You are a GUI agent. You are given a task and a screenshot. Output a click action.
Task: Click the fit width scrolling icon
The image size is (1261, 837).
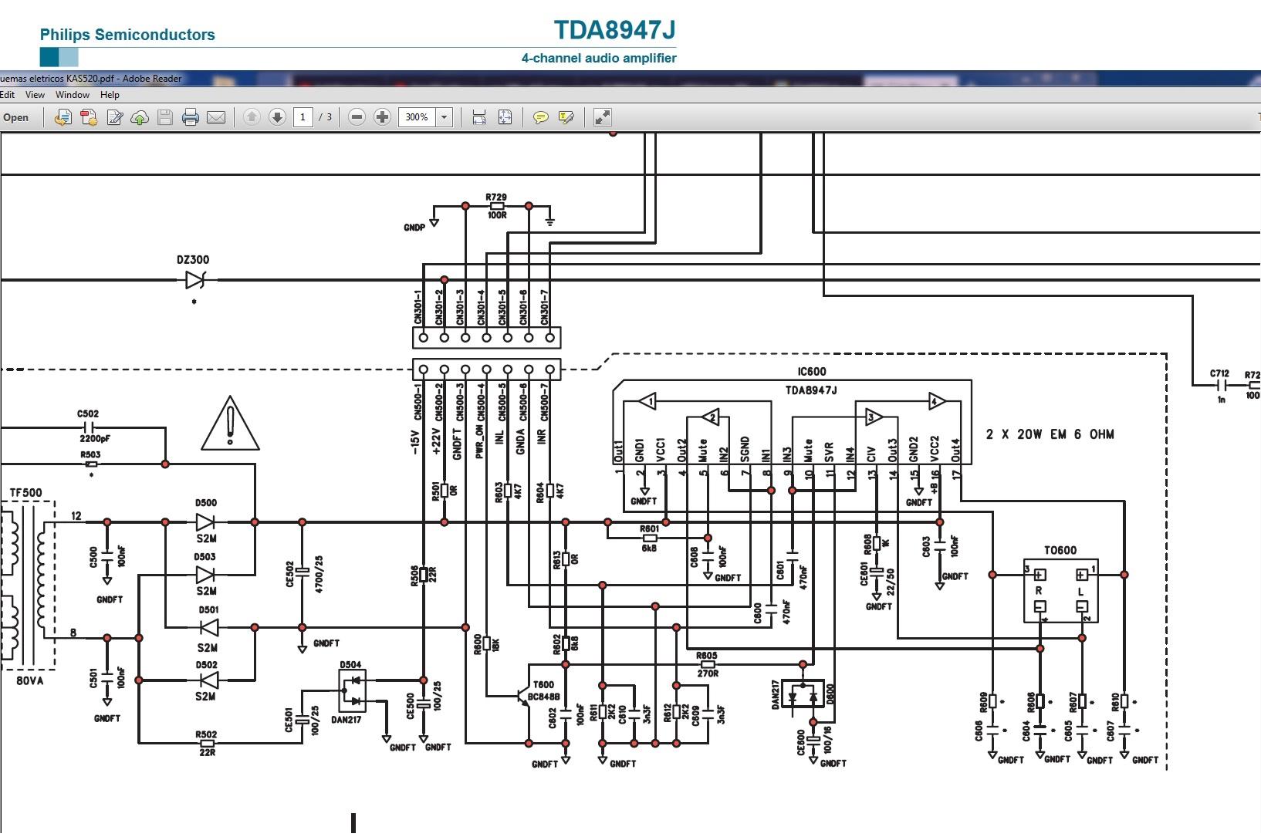[479, 117]
